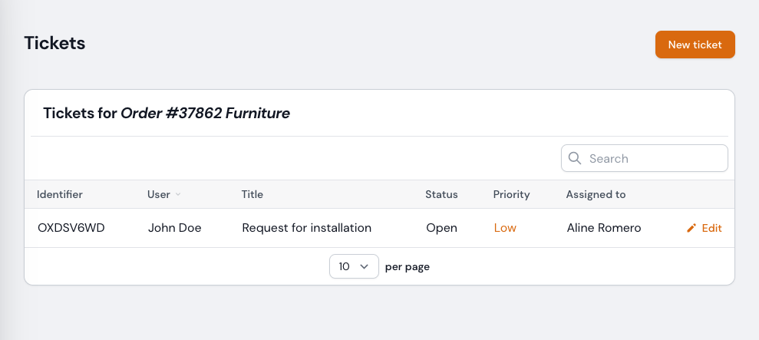
Task: Click the Status column header
Action: [441, 194]
